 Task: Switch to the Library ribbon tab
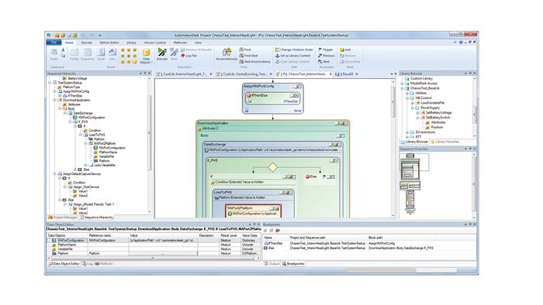click(x=131, y=43)
